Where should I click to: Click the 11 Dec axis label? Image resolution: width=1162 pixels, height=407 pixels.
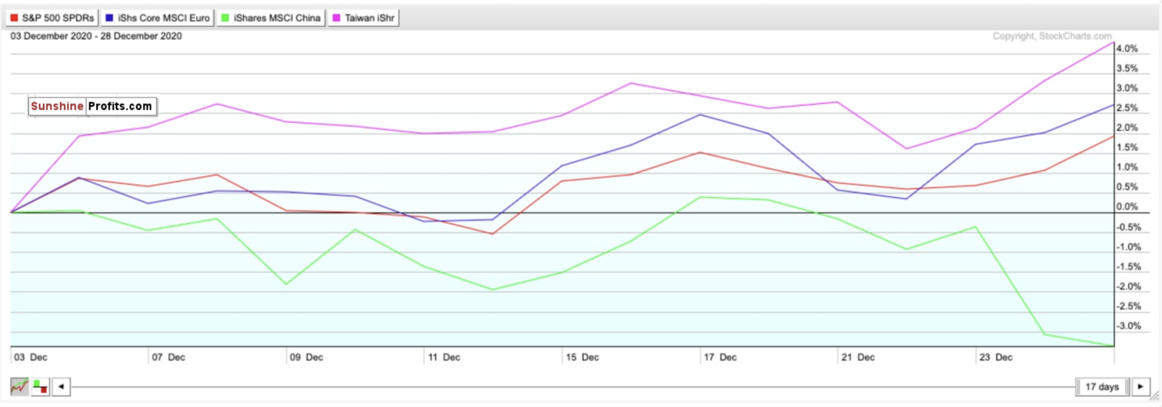444,357
